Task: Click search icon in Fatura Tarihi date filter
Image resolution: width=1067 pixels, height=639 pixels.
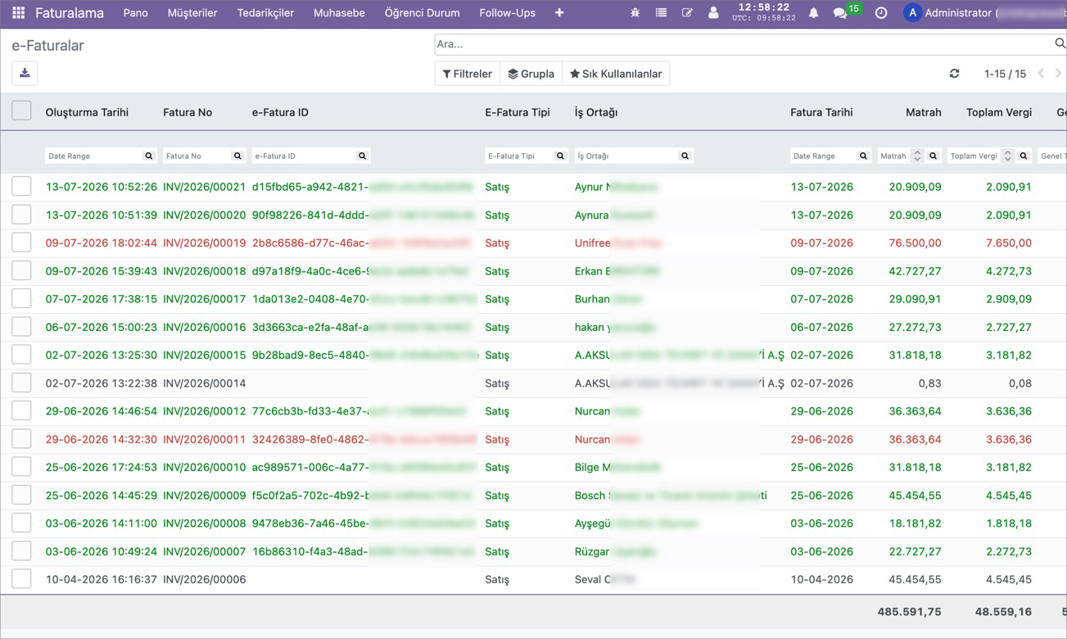Action: (863, 156)
